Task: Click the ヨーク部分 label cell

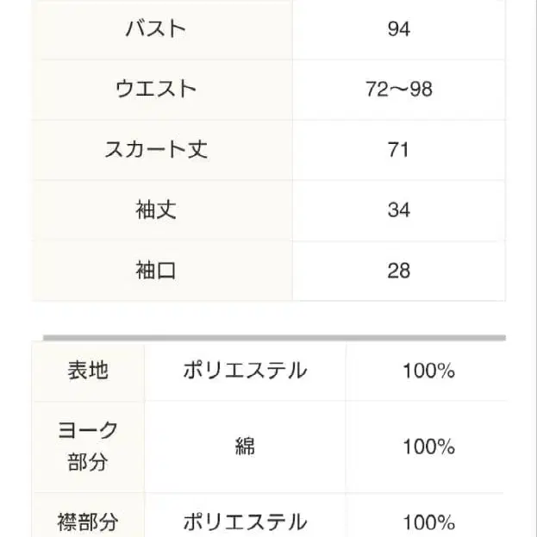Action: (88, 446)
